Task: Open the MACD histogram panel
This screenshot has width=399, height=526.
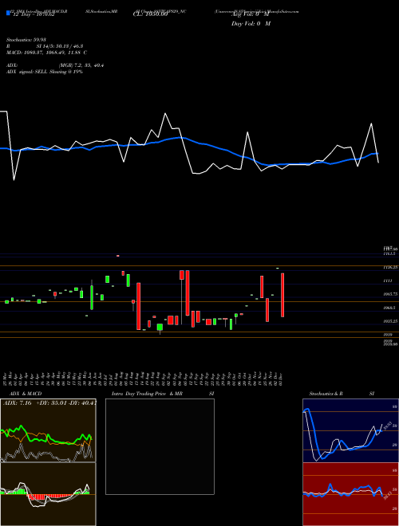Action: [48, 494]
